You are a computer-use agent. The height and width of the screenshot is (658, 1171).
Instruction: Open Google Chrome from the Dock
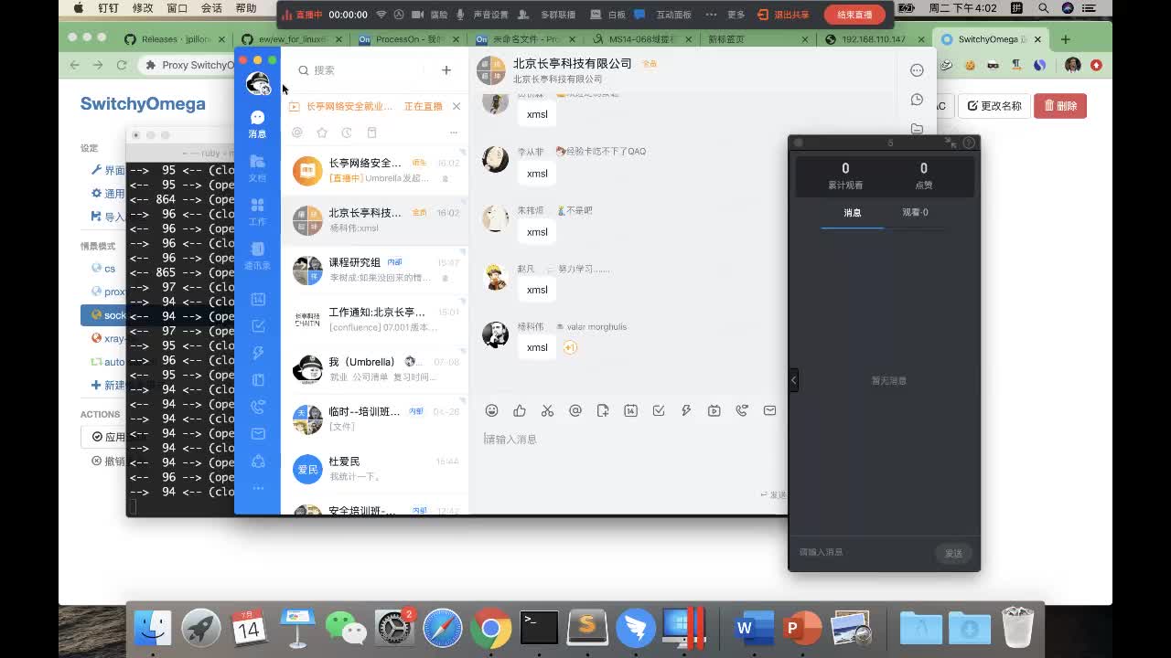point(490,628)
